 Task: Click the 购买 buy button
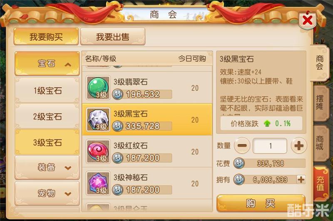pos(261,204)
